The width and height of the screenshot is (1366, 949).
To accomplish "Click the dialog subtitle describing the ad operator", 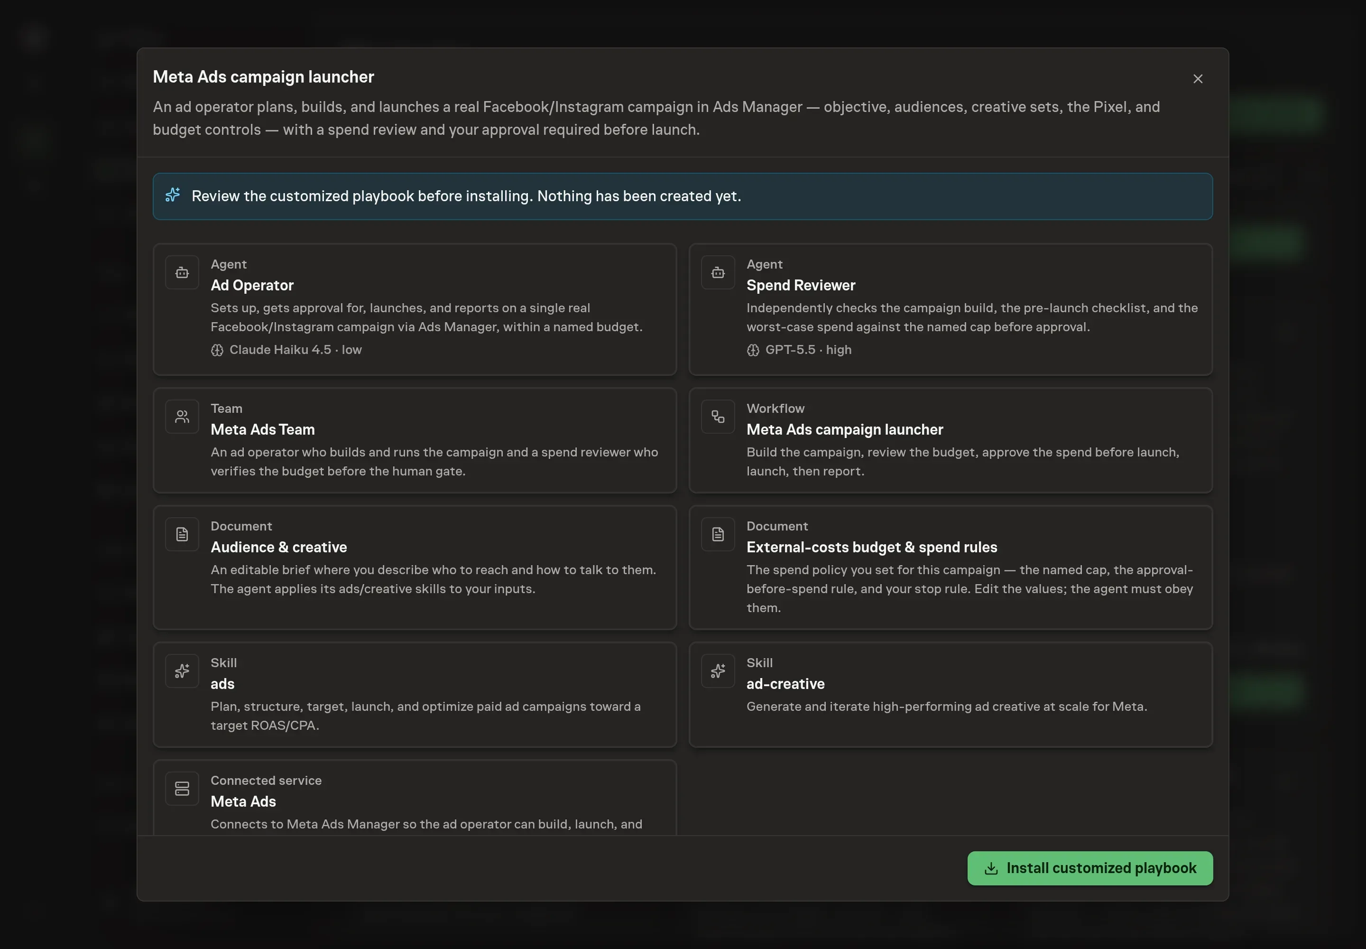I will pyautogui.click(x=656, y=118).
